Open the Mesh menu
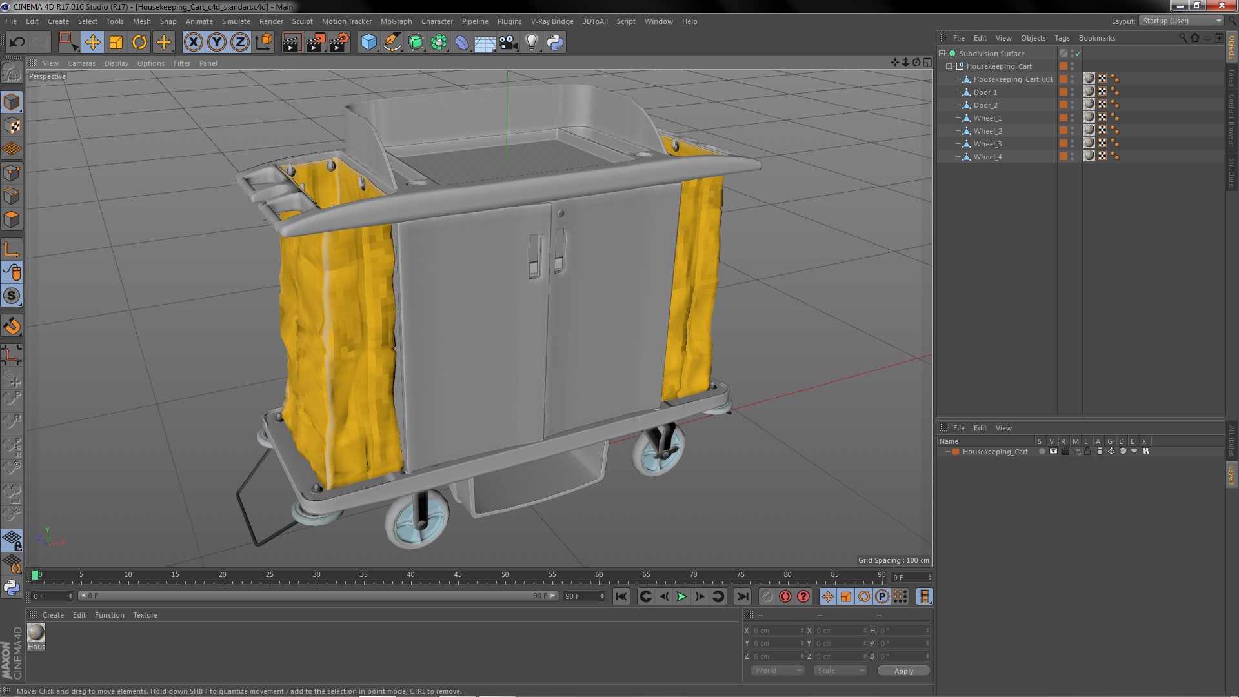The height and width of the screenshot is (697, 1239). (142, 21)
